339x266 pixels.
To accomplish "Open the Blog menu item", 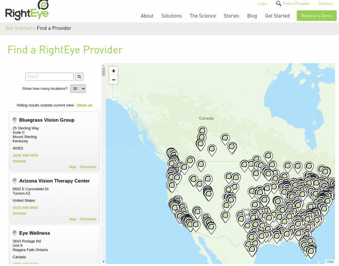I will point(252,16).
